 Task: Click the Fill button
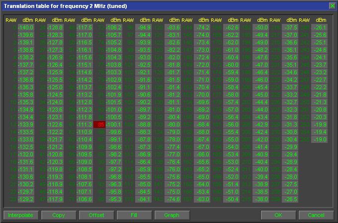click(x=134, y=215)
